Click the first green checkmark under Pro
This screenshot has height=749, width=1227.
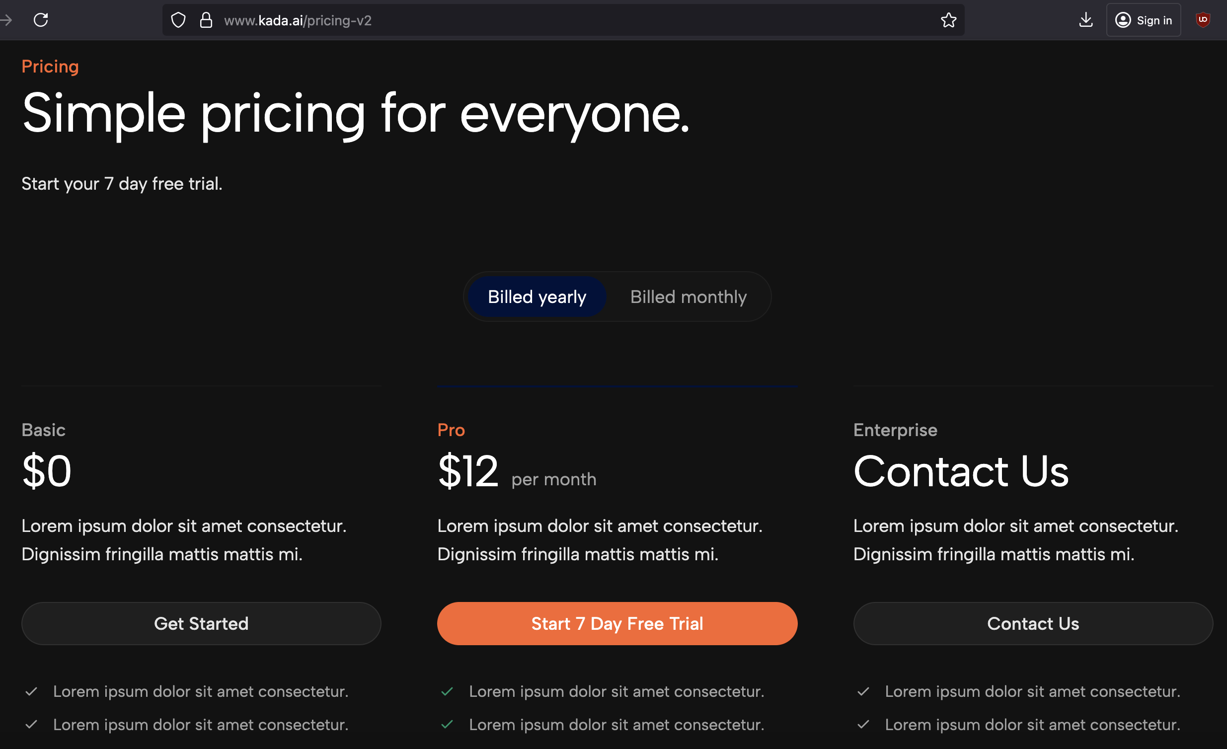[x=447, y=691]
